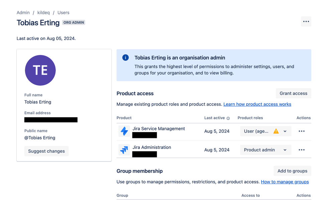The image size is (334, 200).
Task: Click the Add to groups button
Action: pyautogui.click(x=292, y=171)
